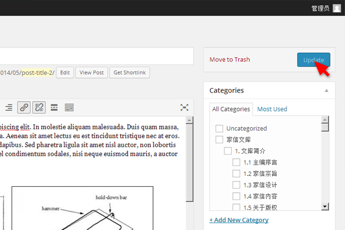
Task: Click the diagram image in editor
Action: tap(82, 208)
